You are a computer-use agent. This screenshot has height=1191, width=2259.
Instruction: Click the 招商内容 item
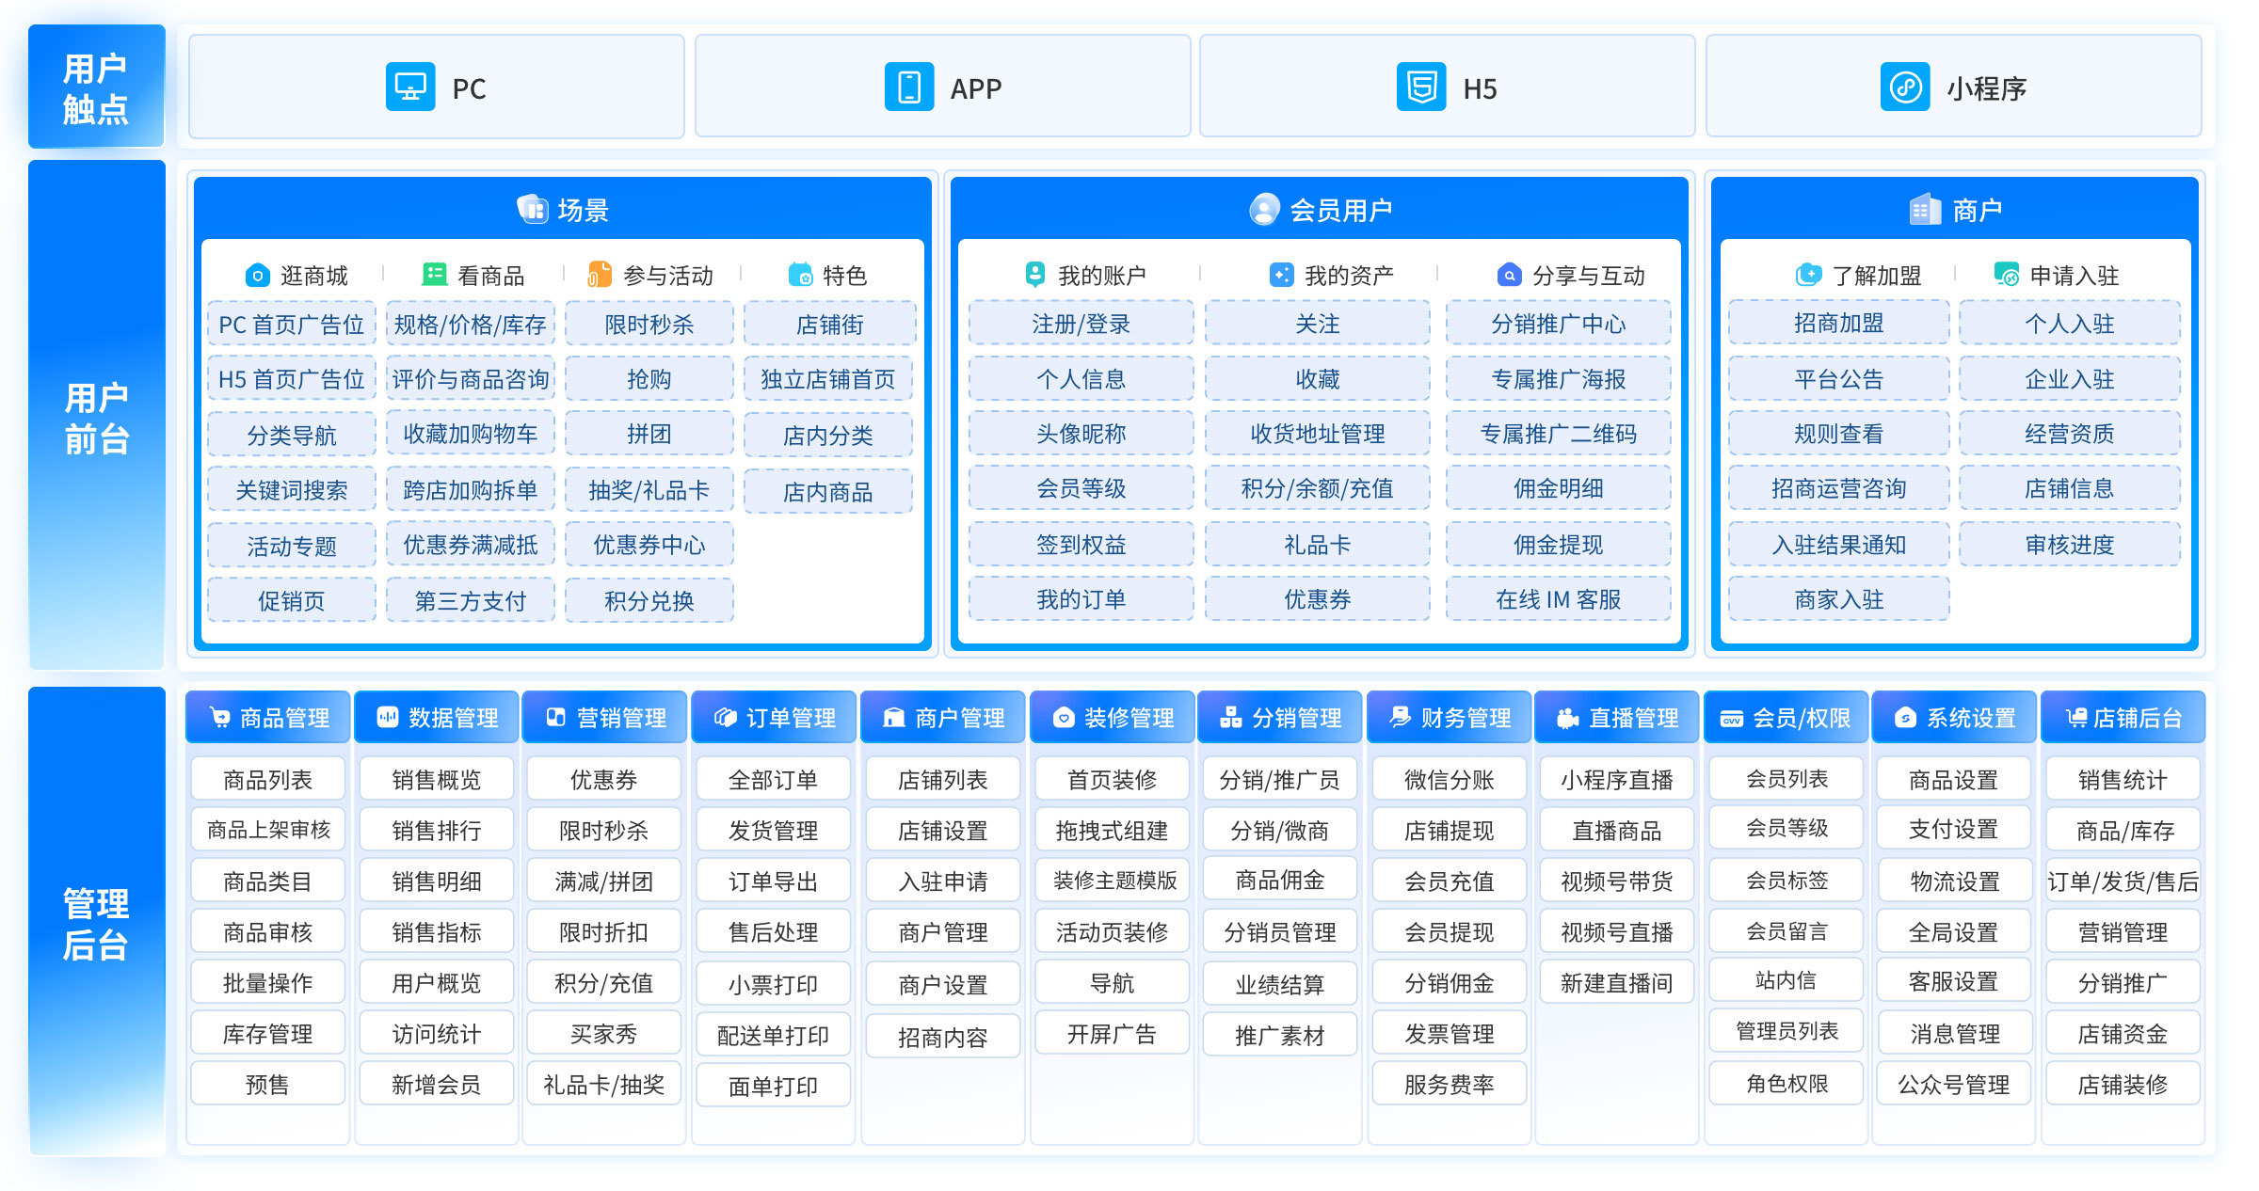(x=943, y=1037)
